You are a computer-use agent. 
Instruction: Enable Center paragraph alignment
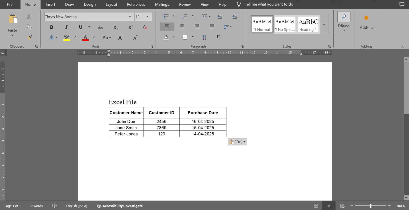[x=182, y=27]
